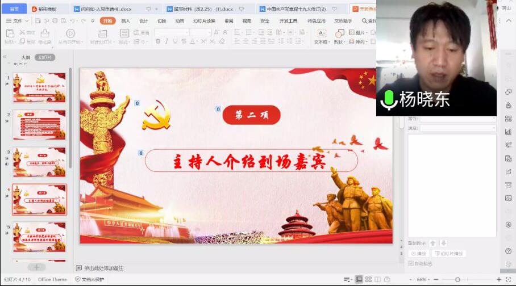Click the zoom in plus icon
The width and height of the screenshot is (516, 286).
pyautogui.click(x=499, y=279)
